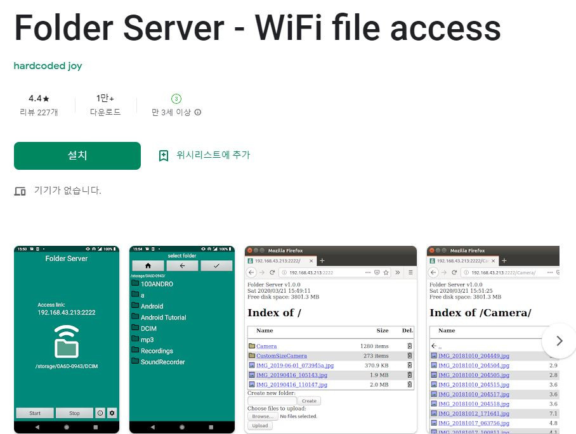Click the 만 3세 이상 label
Image resolution: width=576 pixels, height=434 pixels.
171,112
